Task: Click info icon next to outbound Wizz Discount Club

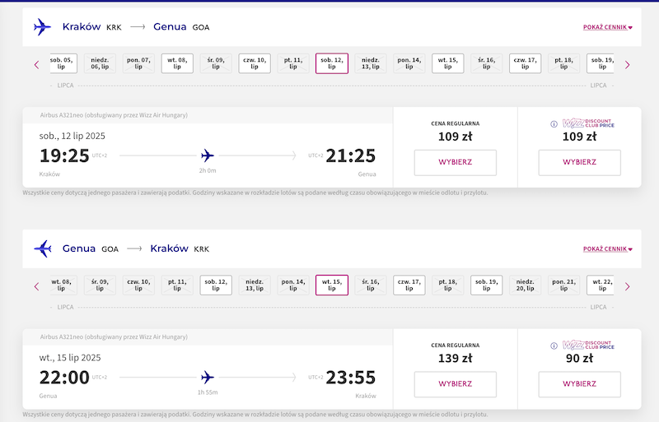Action: pos(554,124)
